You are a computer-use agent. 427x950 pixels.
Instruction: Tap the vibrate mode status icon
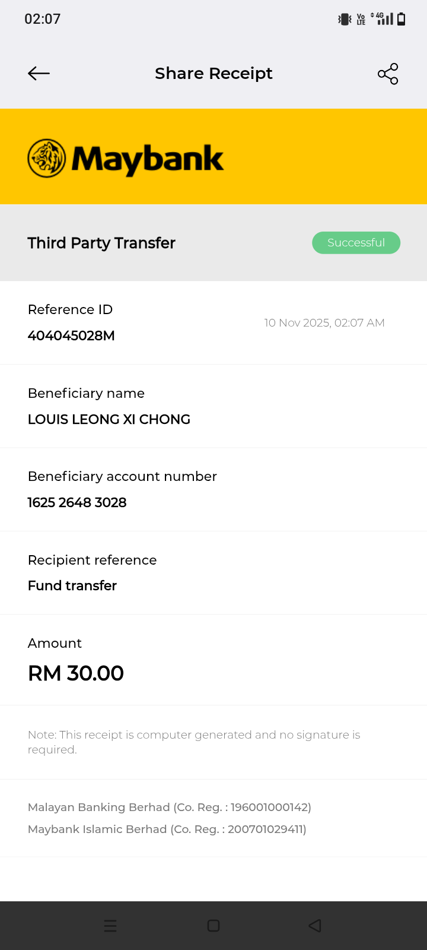click(x=345, y=19)
